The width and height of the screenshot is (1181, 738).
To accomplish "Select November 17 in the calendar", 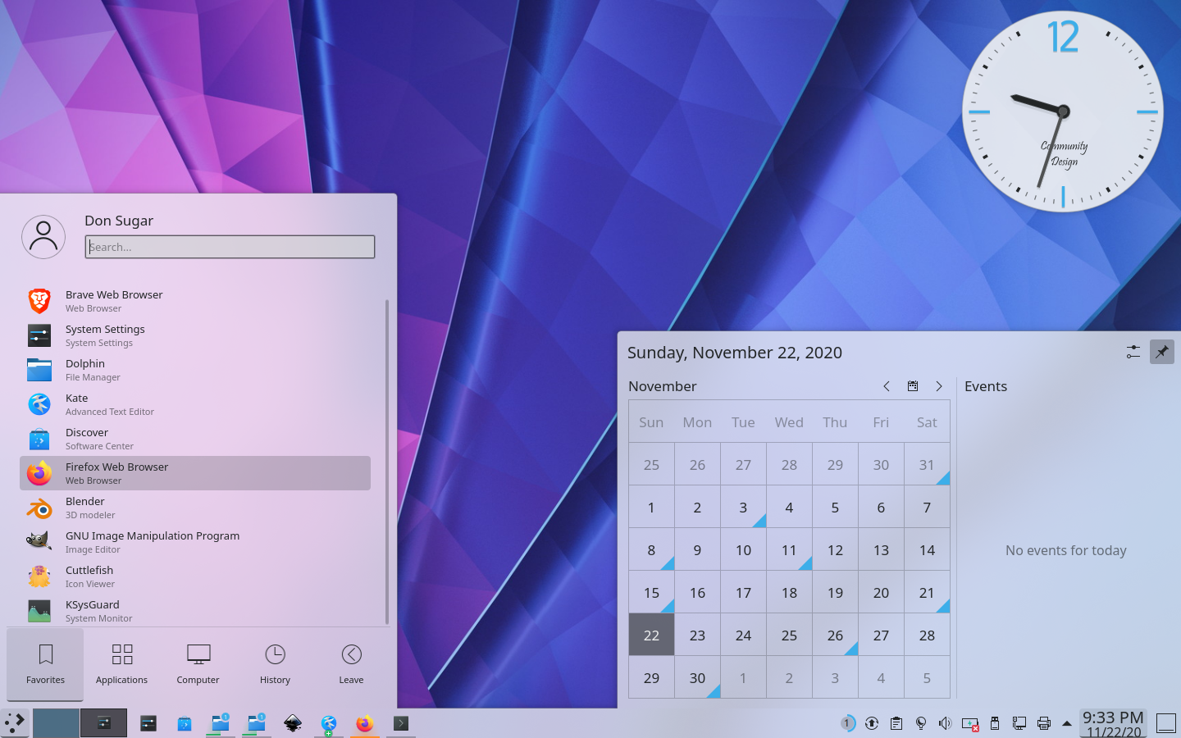I will coord(743,592).
